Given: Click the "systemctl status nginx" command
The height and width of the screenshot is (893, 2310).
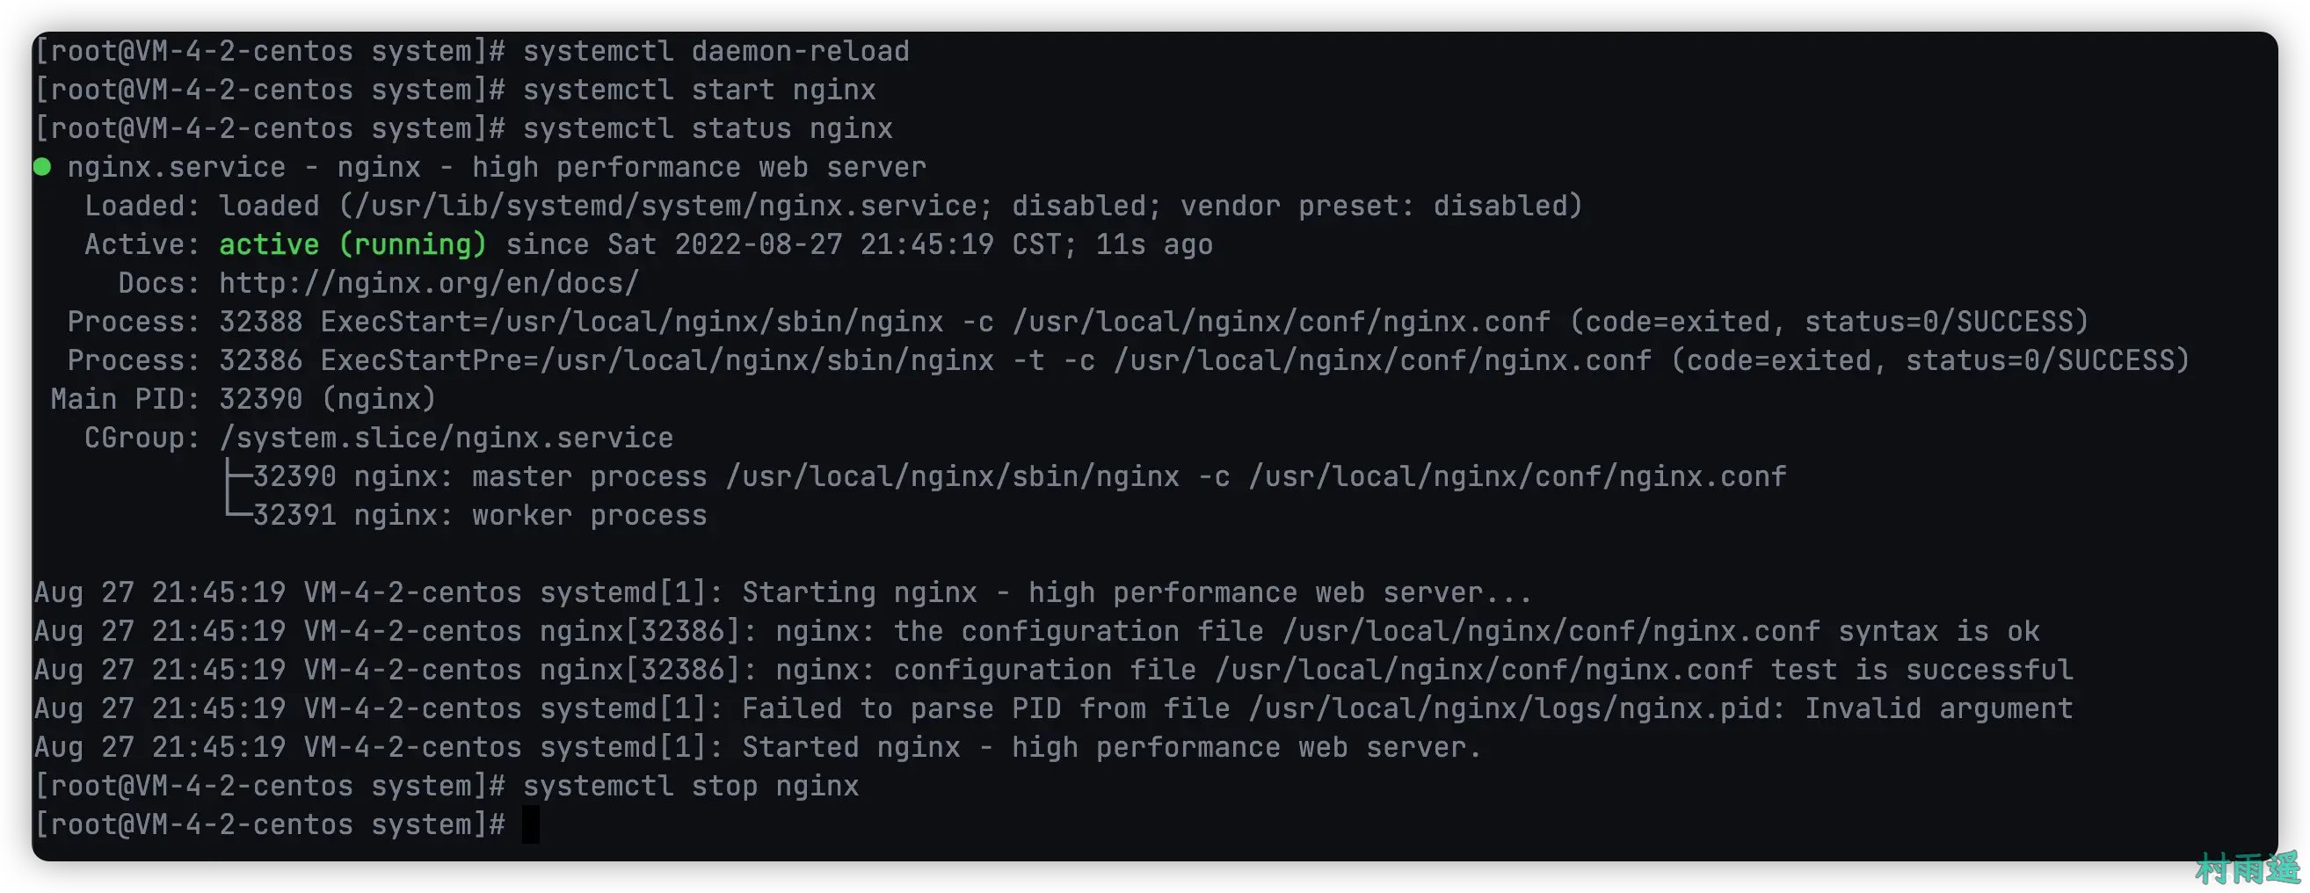Looking at the screenshot, I should (x=708, y=129).
